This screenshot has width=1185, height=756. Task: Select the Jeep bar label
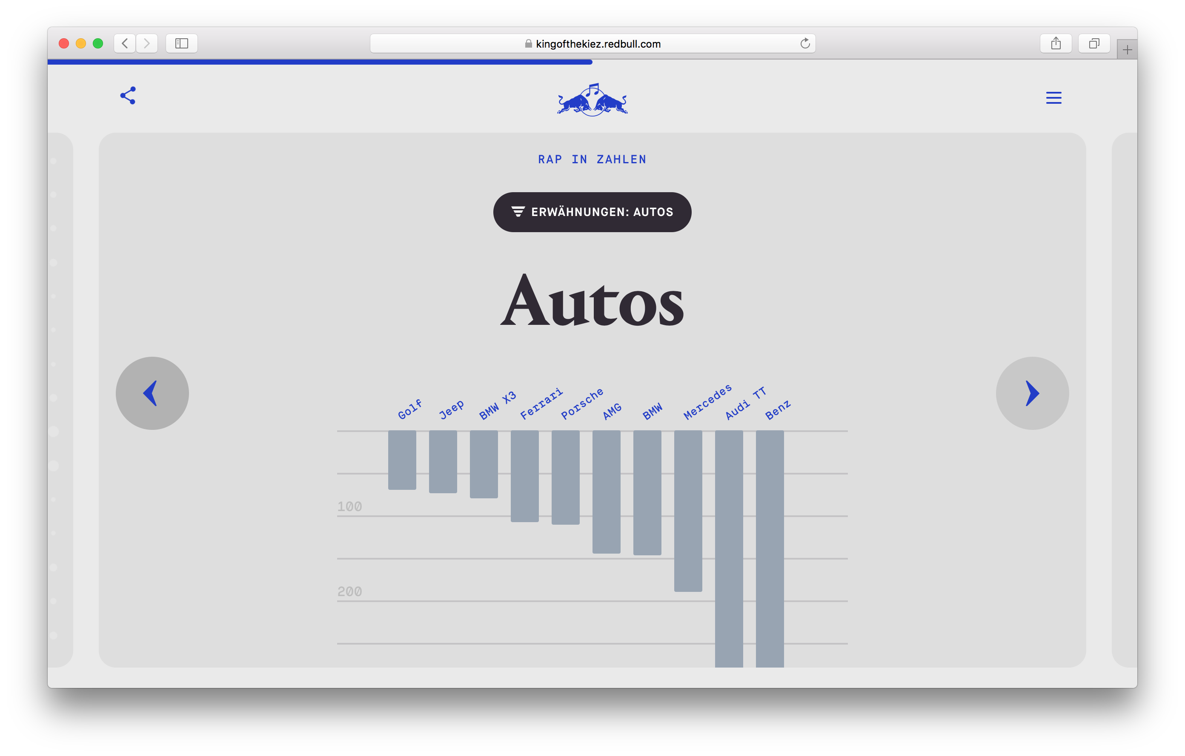451,409
